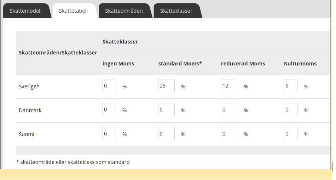Open the Skattemodell tab

tap(26, 11)
